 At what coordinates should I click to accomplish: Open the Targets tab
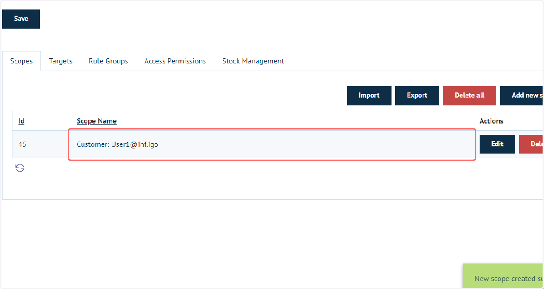tap(61, 61)
